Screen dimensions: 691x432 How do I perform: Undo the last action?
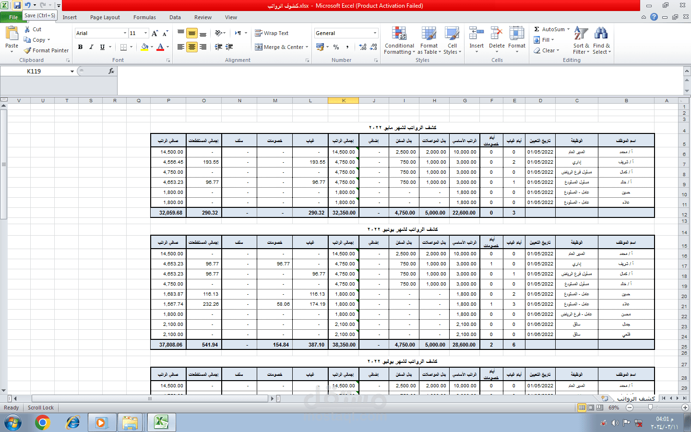pos(27,5)
